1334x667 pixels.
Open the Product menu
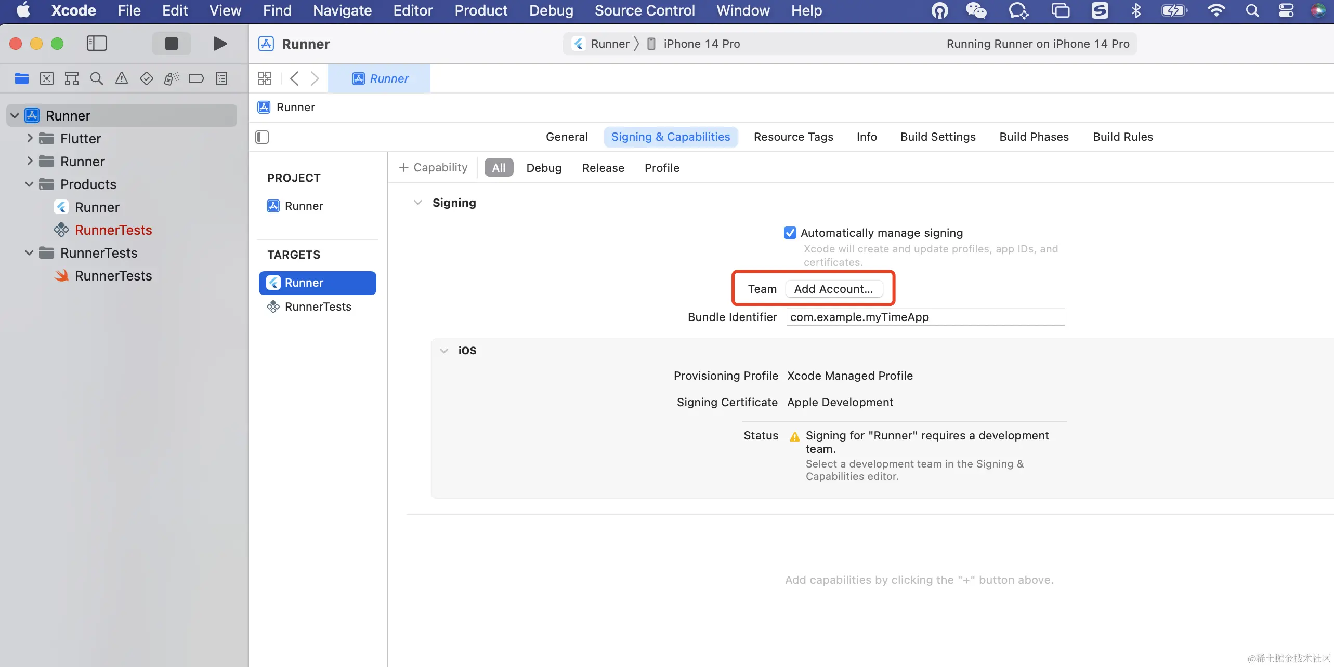[x=480, y=10]
